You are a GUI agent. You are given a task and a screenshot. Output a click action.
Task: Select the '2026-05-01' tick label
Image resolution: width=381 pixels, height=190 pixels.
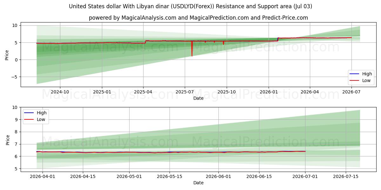point(129,176)
